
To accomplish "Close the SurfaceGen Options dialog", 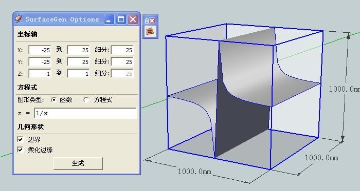I will pos(133,19).
